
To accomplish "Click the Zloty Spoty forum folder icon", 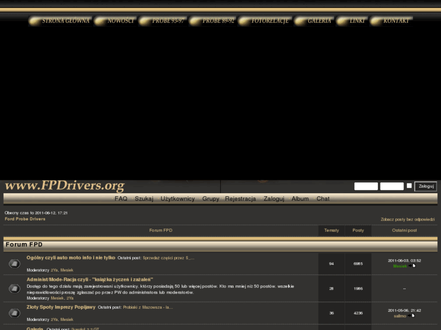I will click(15, 313).
